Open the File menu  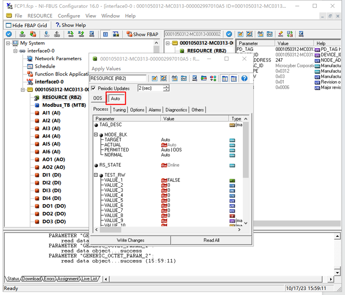(18, 16)
